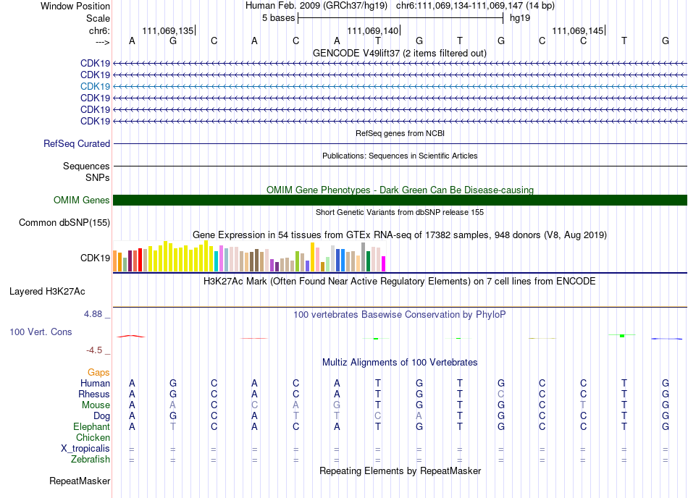688x498 pixels.
Task: Click the light-blue CDK19 transcript label
Action: coord(95,86)
